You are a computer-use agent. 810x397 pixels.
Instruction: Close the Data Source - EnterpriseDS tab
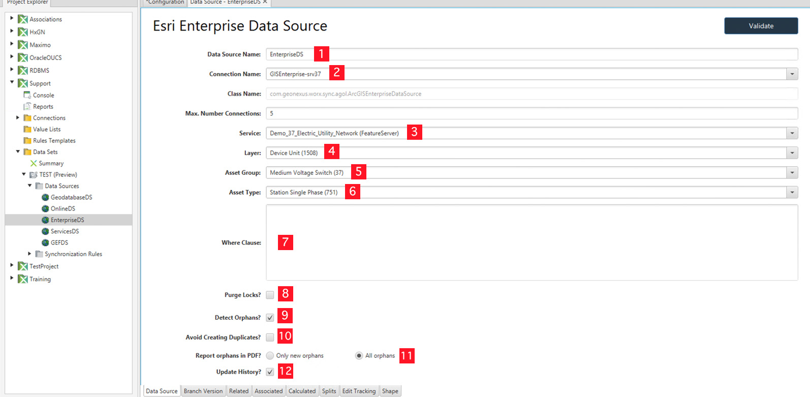coord(265,2)
